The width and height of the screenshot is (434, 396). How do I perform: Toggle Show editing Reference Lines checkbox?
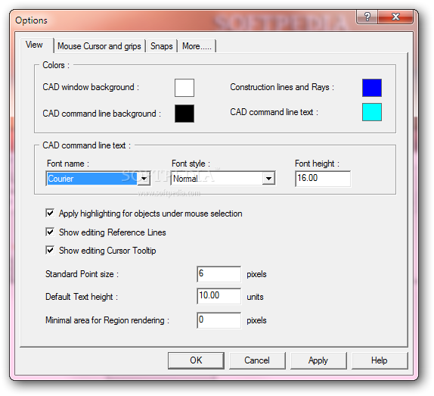coord(50,232)
